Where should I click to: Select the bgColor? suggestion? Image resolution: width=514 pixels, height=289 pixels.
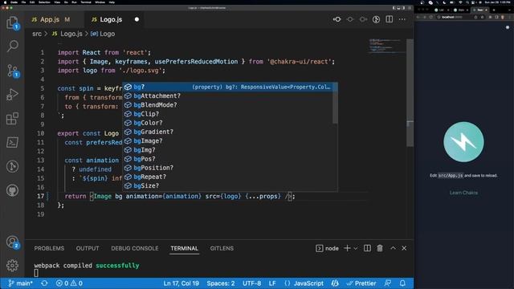click(x=227, y=123)
